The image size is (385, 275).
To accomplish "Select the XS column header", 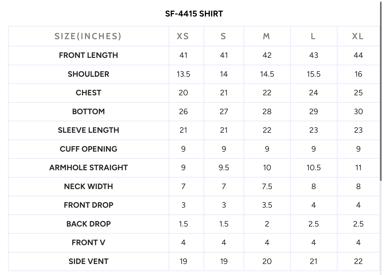I will (183, 36).
